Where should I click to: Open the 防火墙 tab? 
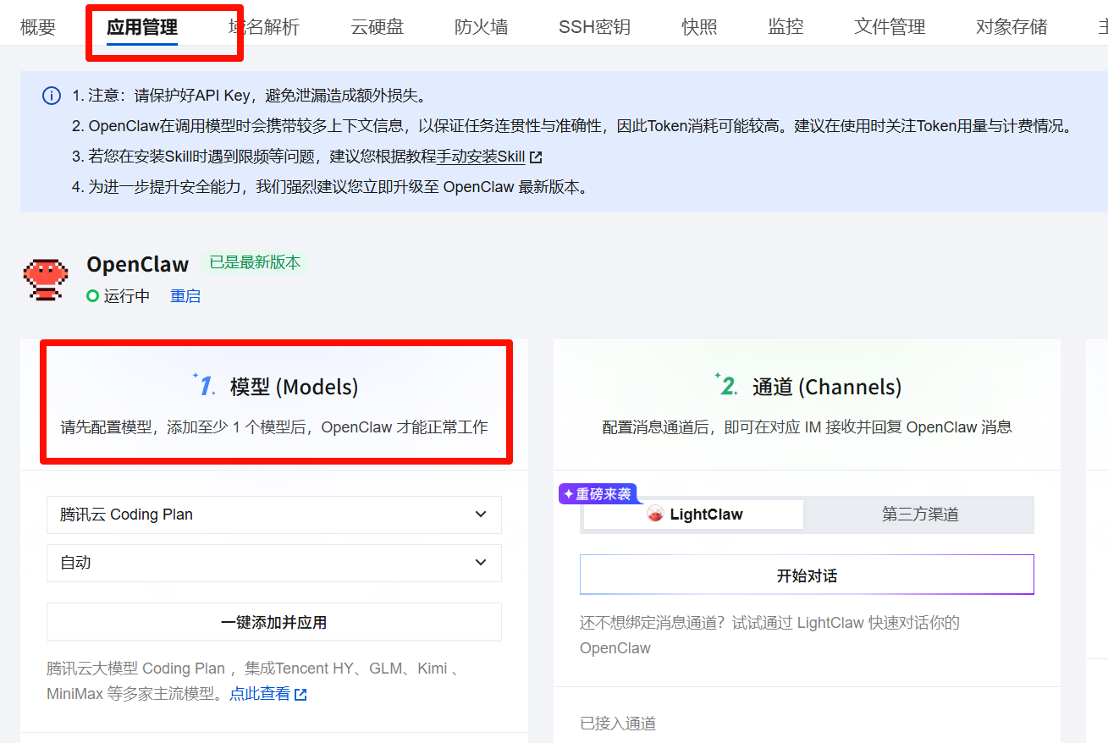click(481, 27)
